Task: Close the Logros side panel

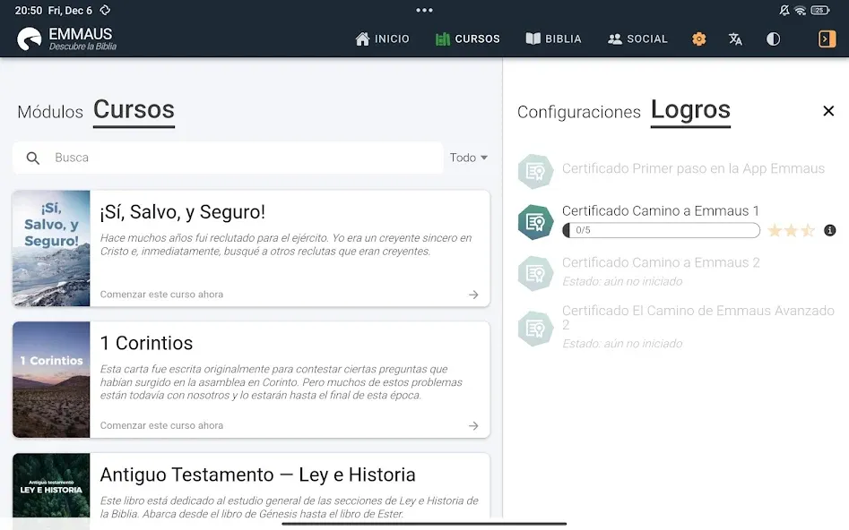Action: 828,111
